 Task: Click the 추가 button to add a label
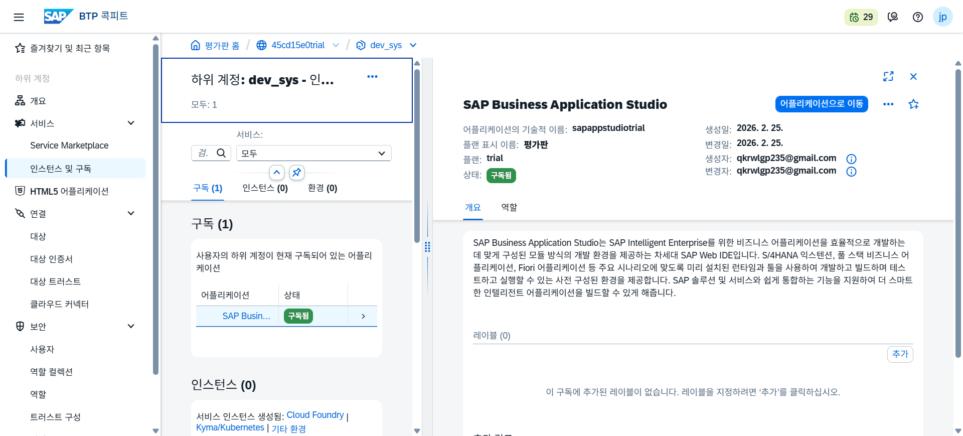(900, 354)
